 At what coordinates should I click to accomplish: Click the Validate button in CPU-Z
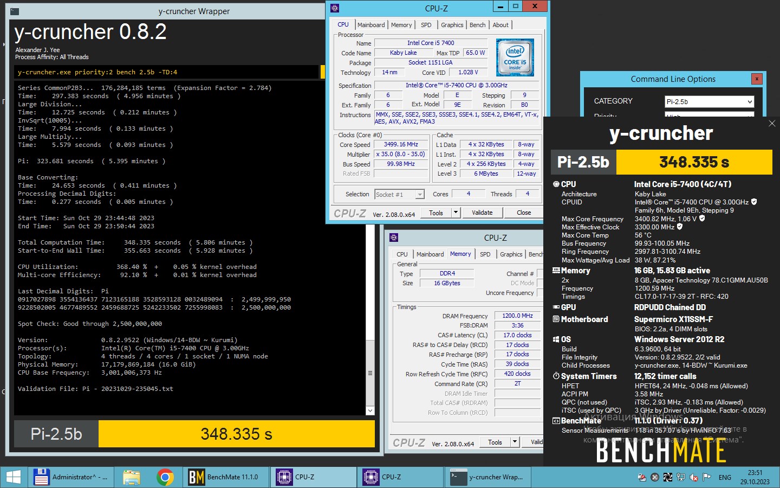482,213
